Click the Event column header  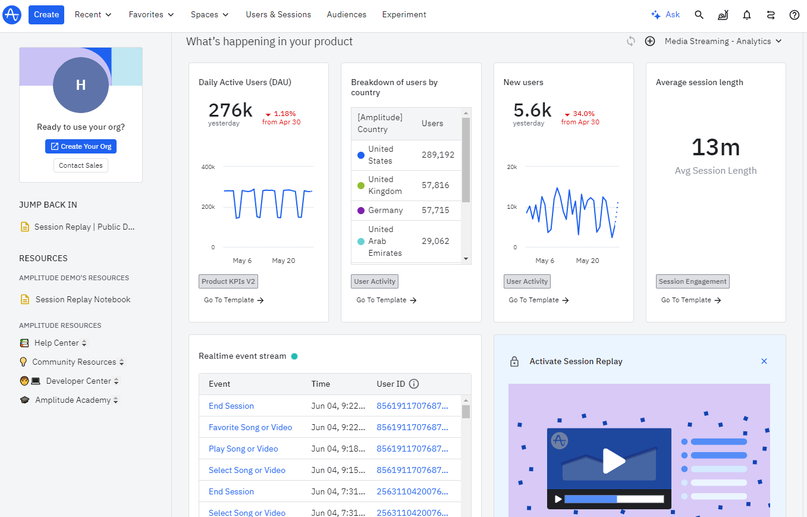pyautogui.click(x=219, y=384)
